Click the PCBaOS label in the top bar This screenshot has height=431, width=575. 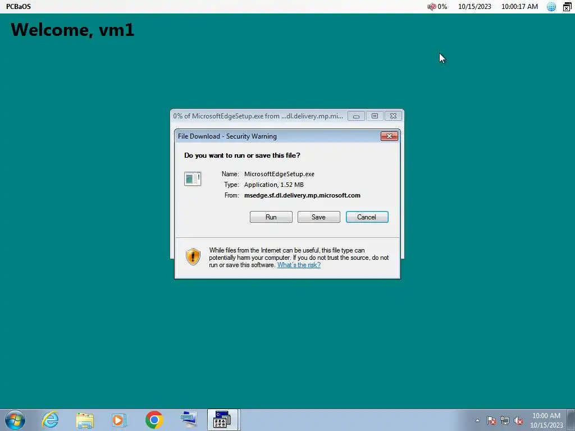click(19, 7)
